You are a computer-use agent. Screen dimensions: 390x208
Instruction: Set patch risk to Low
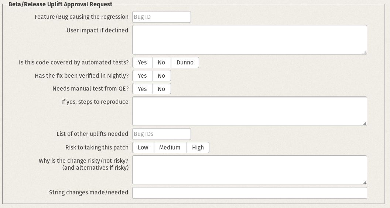(143, 148)
